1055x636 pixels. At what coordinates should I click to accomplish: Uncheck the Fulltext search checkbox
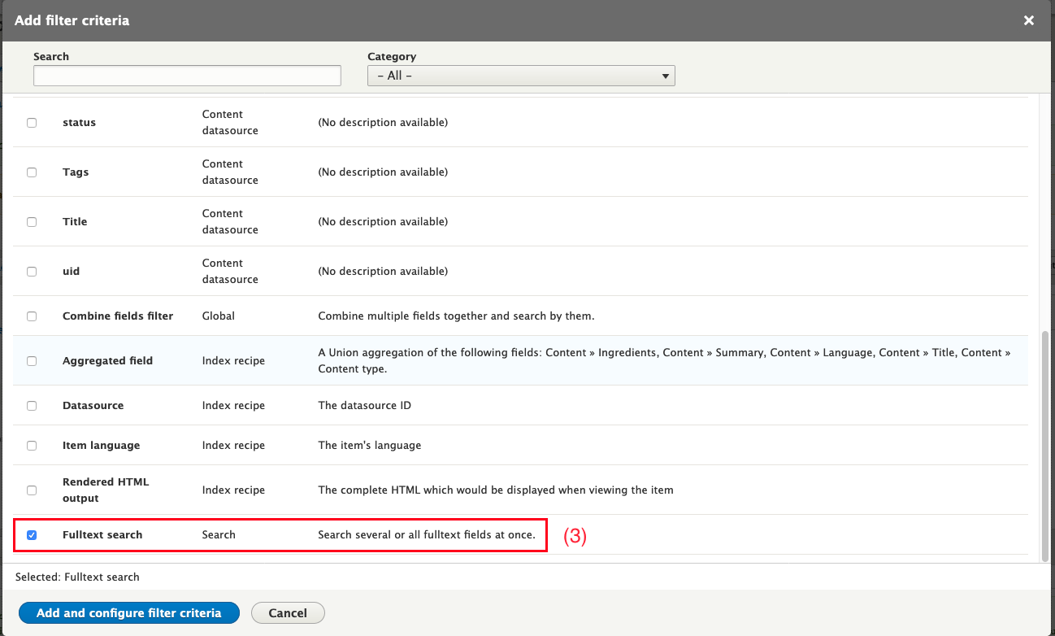(x=32, y=535)
